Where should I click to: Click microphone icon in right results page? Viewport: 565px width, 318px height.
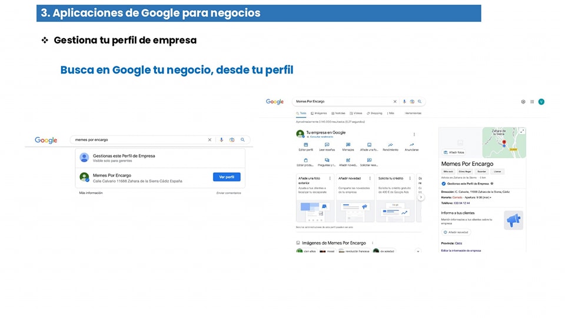[x=404, y=102]
